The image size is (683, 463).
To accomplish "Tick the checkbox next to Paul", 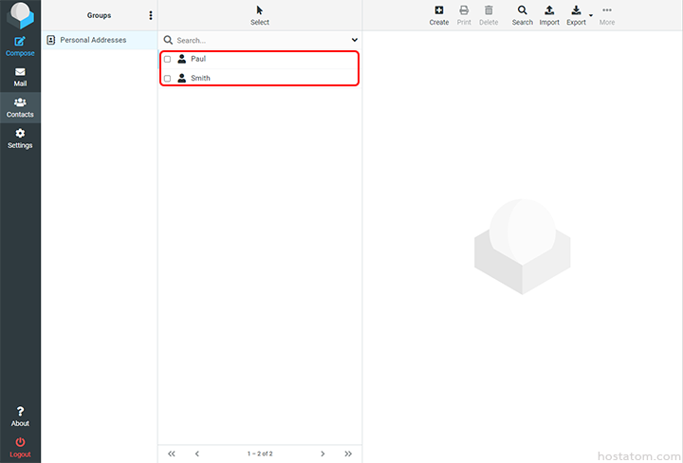I will point(168,59).
